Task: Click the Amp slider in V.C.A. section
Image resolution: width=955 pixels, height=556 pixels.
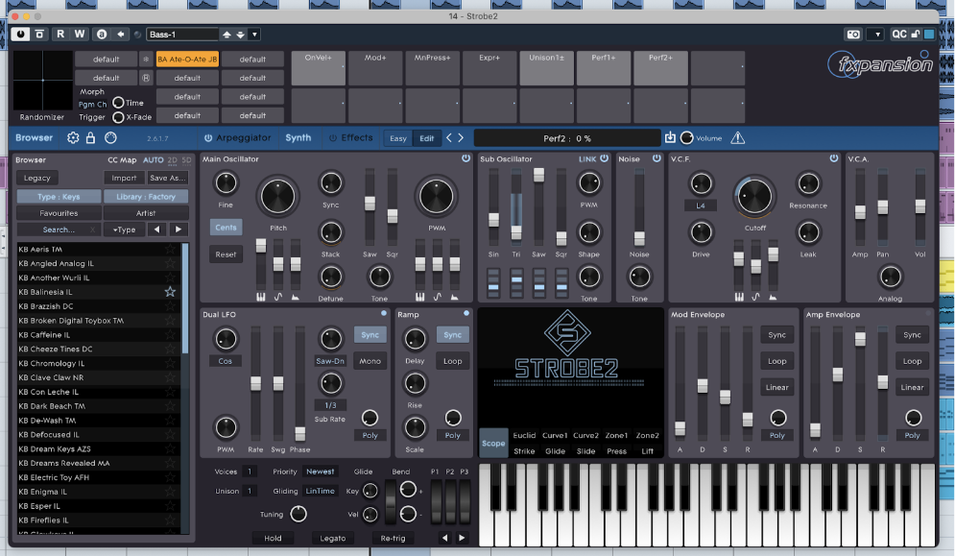Action: coord(860,211)
